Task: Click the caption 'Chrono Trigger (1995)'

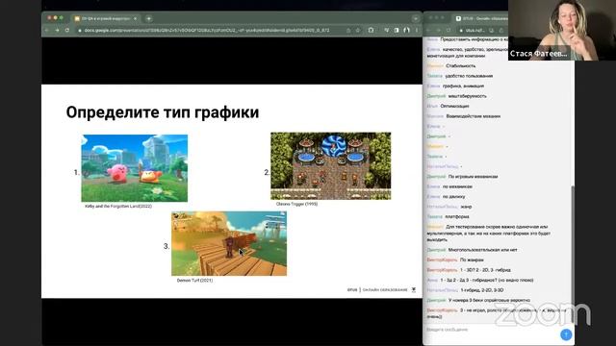Action: [296, 204]
